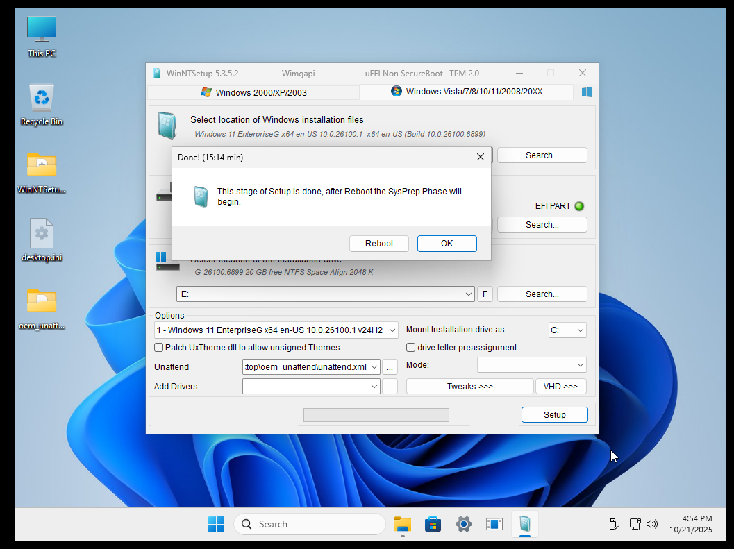Click Wimgapi label in title bar
Screen dimensions: 734x549
point(298,74)
